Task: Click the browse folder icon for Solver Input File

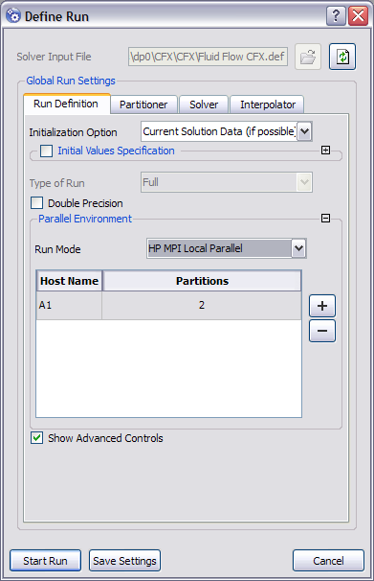Action: point(307,57)
